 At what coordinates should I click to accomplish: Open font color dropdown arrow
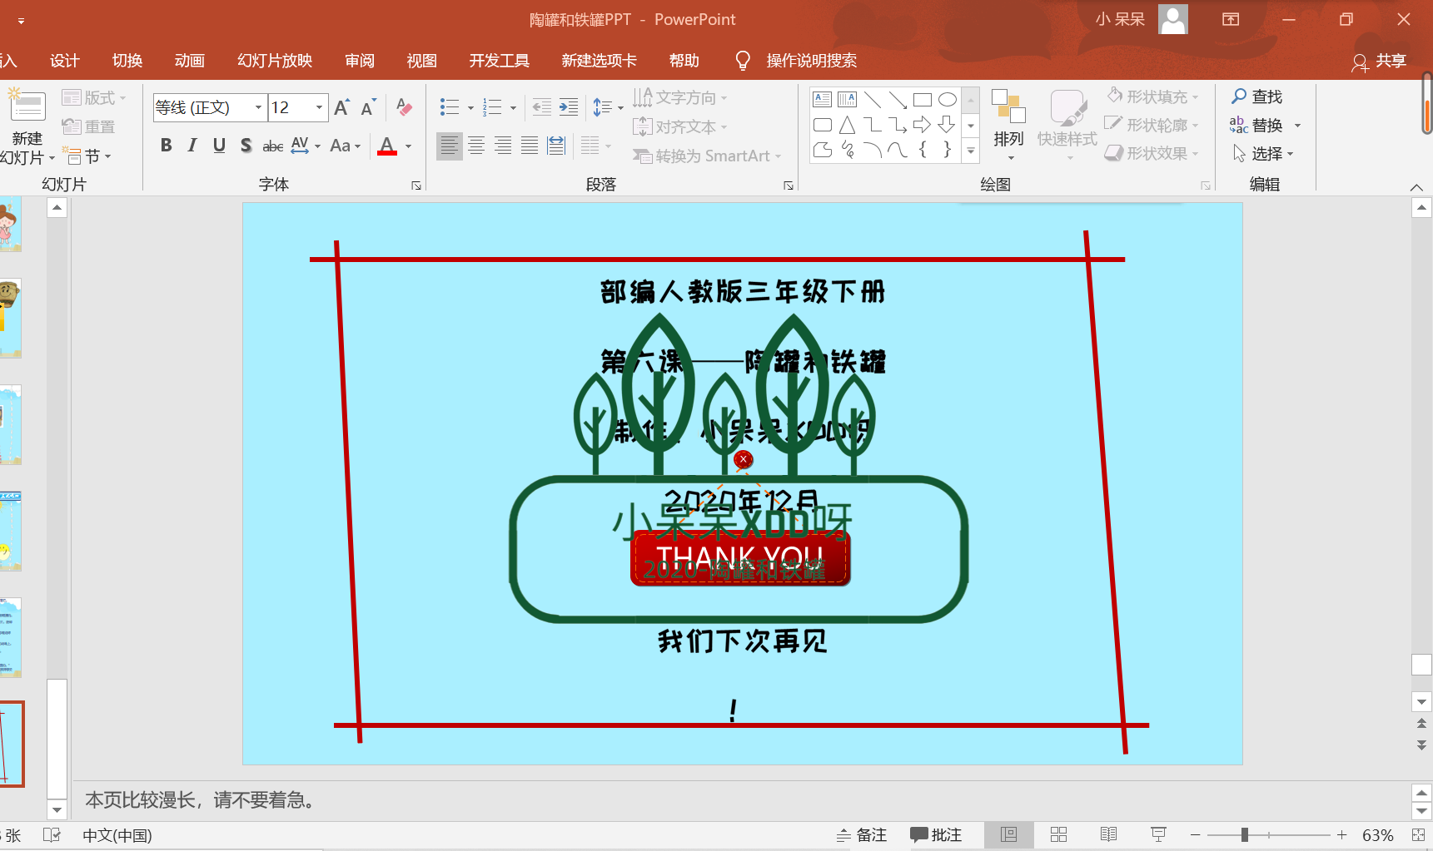408,146
